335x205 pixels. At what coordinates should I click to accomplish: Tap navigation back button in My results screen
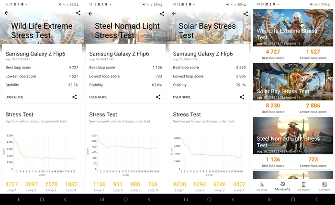coord(317,199)
